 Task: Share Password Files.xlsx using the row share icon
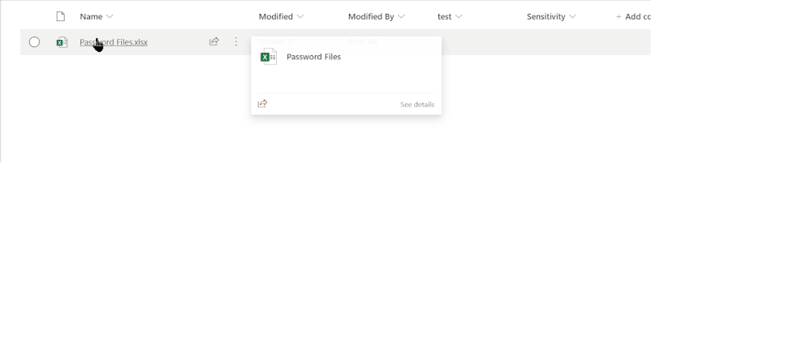click(x=214, y=41)
